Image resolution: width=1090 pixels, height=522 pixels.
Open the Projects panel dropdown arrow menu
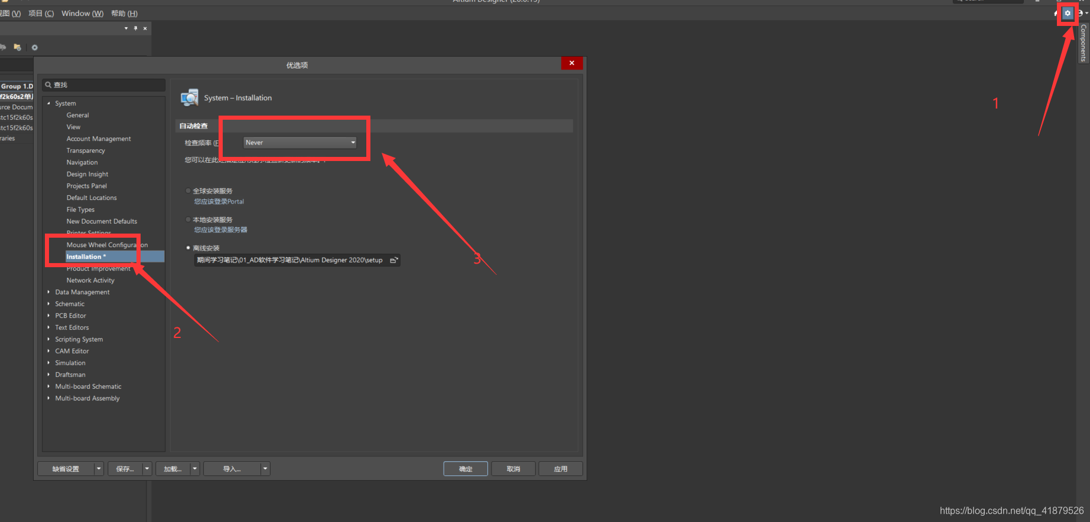(126, 28)
